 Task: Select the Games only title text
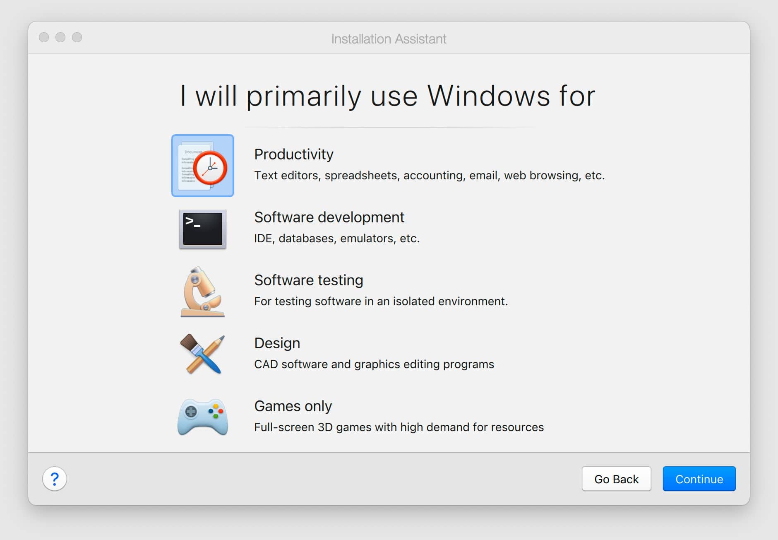[293, 406]
